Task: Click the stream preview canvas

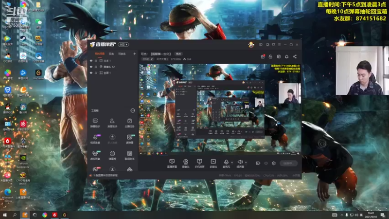Action: (x=220, y=109)
